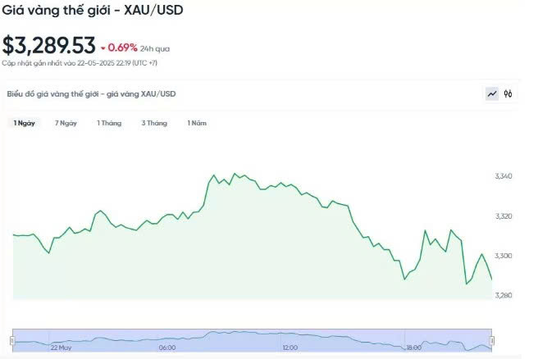
Task: Click the 22 May label in navigator
Action: [x=61, y=348]
